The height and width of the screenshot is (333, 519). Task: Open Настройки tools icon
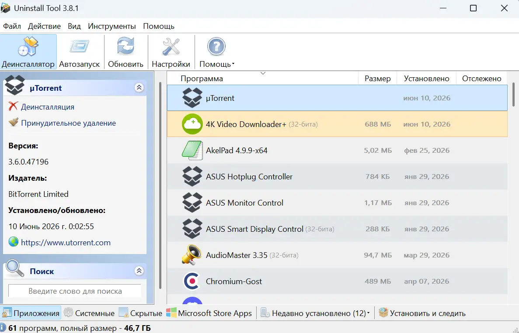tap(171, 47)
